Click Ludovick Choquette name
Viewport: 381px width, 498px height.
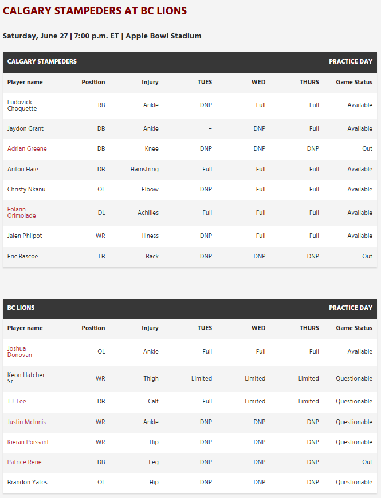[22, 105]
